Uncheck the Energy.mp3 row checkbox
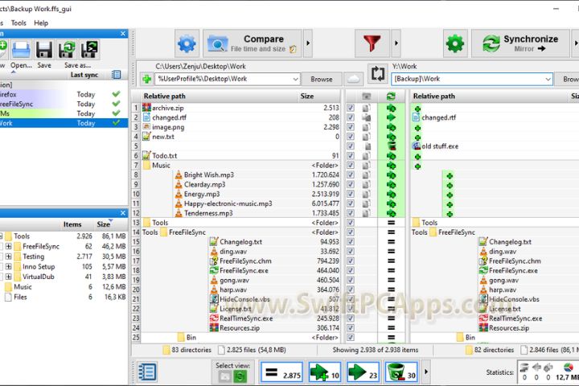The width and height of the screenshot is (579, 386). point(351,194)
